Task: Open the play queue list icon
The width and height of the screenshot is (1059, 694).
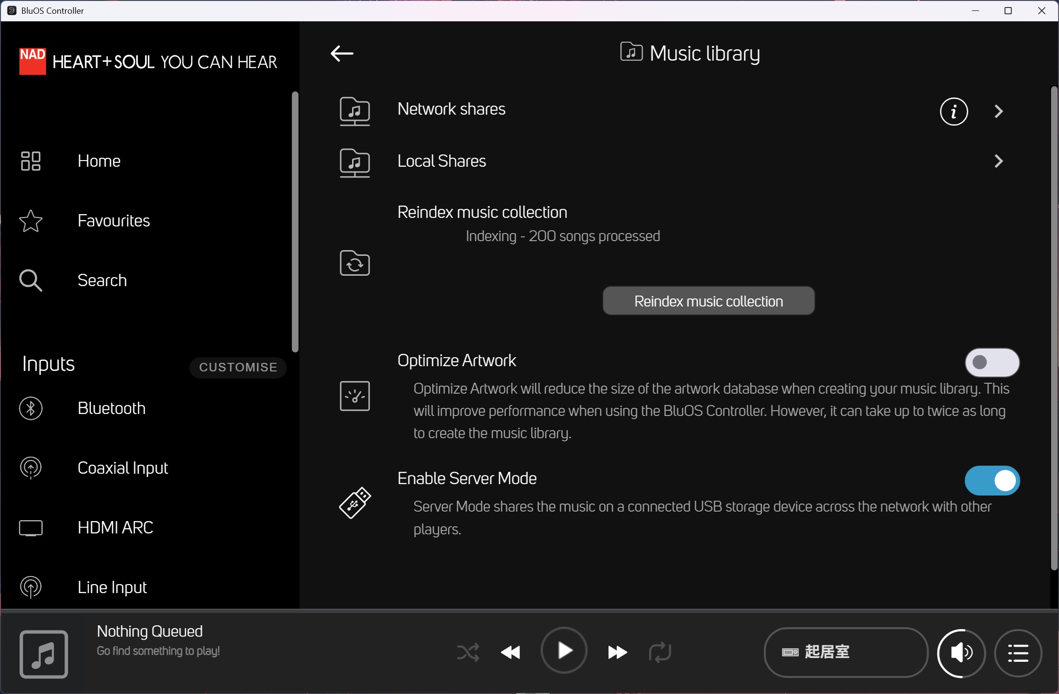Action: pos(1018,653)
